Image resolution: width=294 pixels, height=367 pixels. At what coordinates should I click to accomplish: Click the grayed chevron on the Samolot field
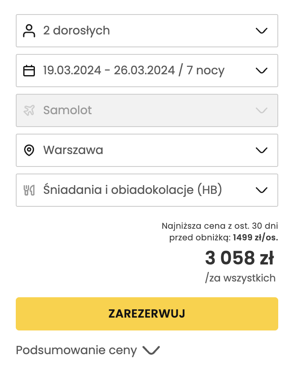[x=261, y=110]
